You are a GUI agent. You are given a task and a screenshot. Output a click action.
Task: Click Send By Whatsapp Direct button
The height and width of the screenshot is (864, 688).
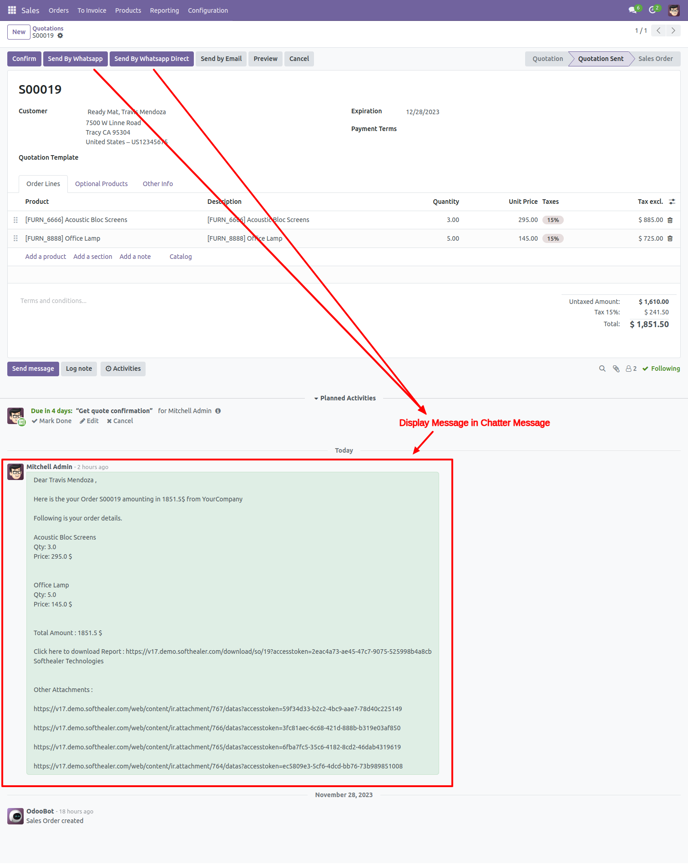(x=152, y=59)
